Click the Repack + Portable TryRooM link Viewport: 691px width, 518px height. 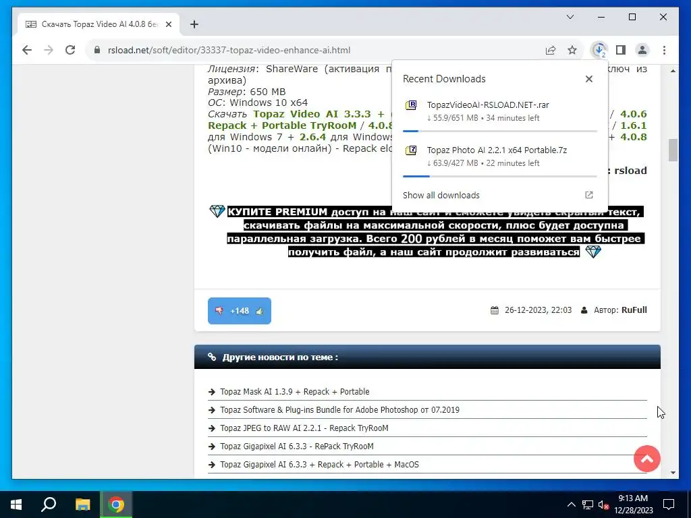(282, 125)
